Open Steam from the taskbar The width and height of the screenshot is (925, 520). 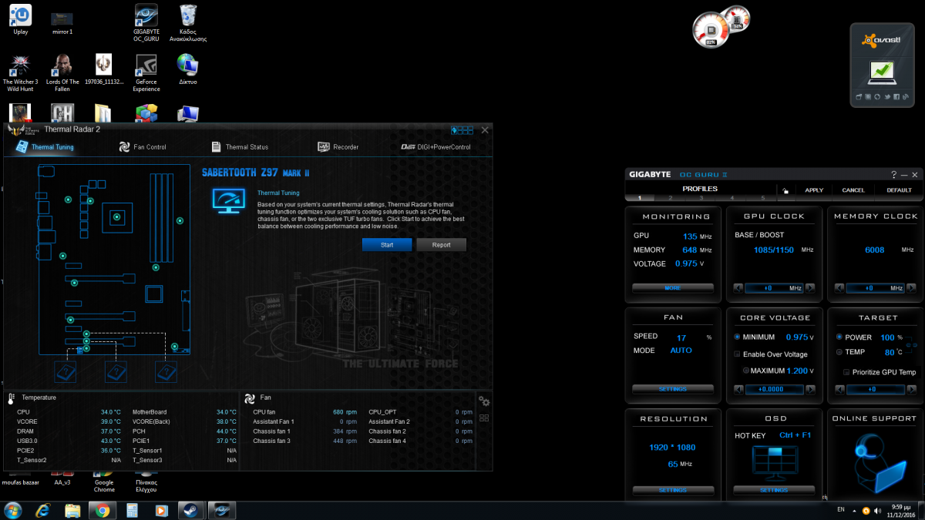[x=190, y=510]
